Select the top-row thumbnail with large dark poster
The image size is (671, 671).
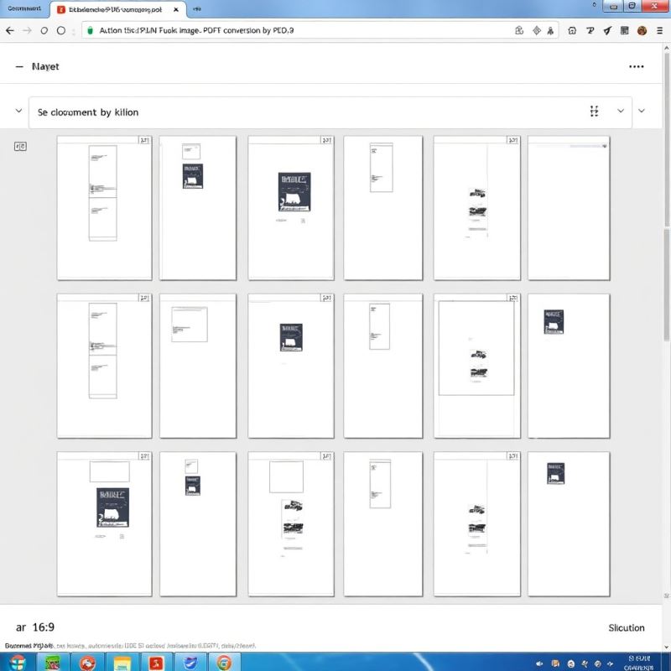coord(291,208)
